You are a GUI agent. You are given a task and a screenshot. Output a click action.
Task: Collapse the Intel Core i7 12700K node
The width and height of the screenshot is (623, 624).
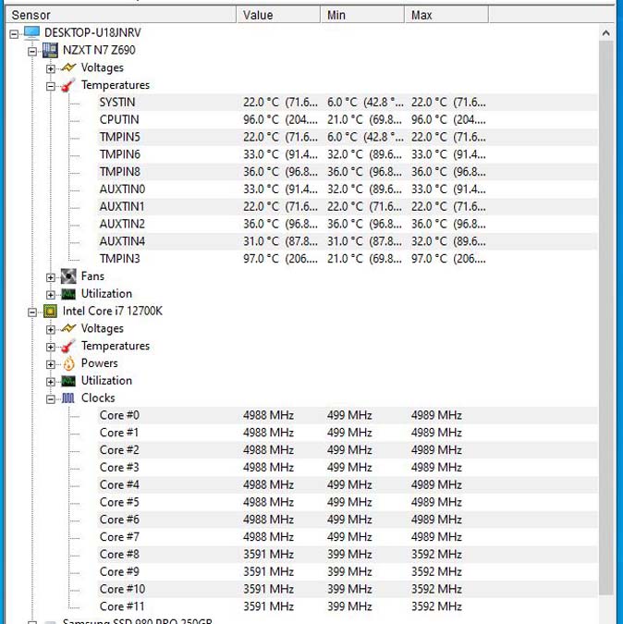click(32, 312)
